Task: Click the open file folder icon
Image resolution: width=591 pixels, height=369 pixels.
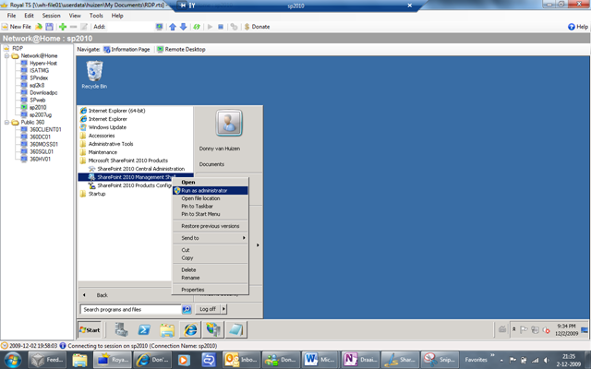Action: (39, 27)
